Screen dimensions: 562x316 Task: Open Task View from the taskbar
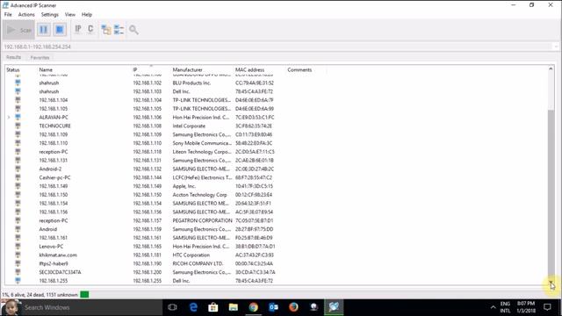pos(172,307)
